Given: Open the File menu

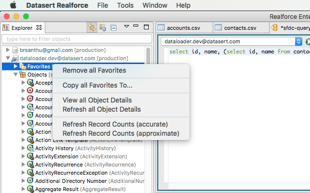Looking at the screenshot, I should pos(103,5).
